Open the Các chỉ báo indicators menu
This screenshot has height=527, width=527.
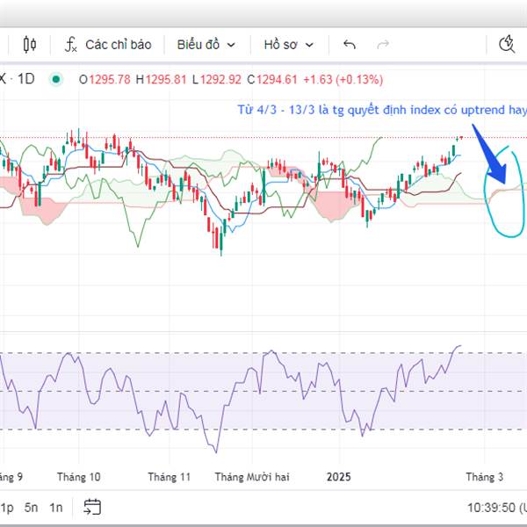point(108,45)
